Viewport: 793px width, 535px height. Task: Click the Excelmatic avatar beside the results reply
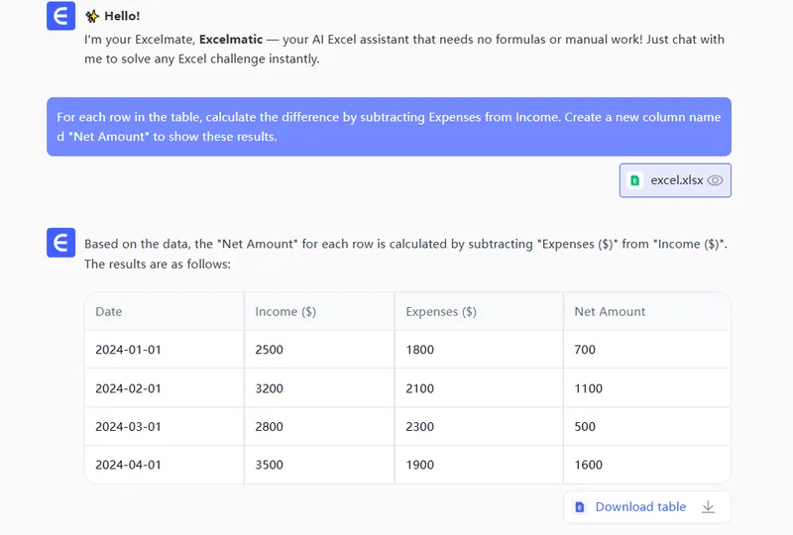tap(61, 243)
